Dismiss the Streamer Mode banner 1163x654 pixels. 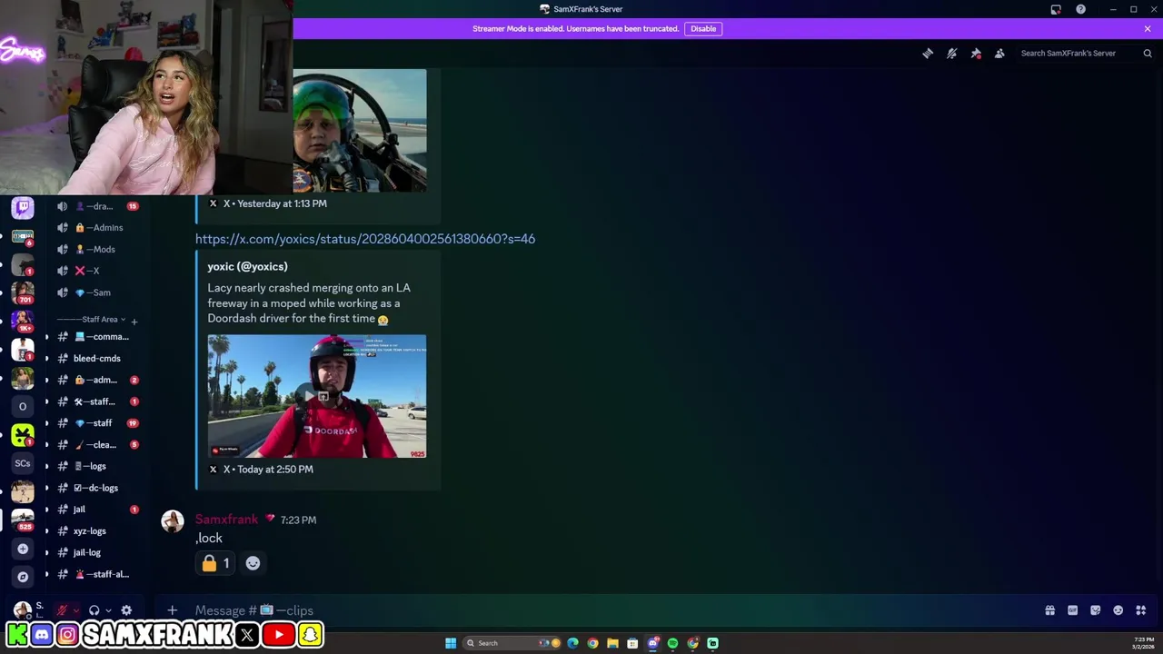[1148, 28]
